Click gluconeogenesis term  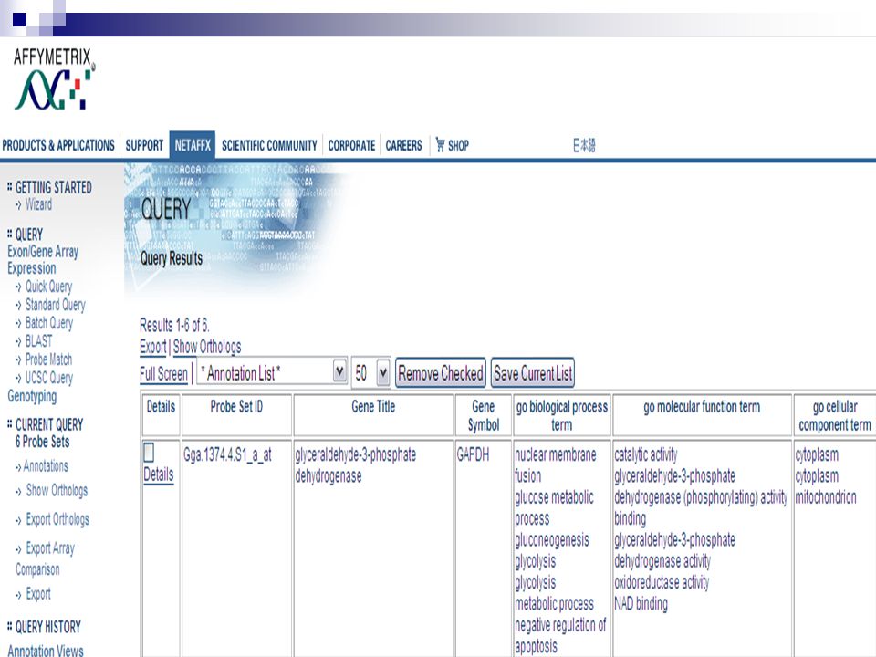click(552, 540)
